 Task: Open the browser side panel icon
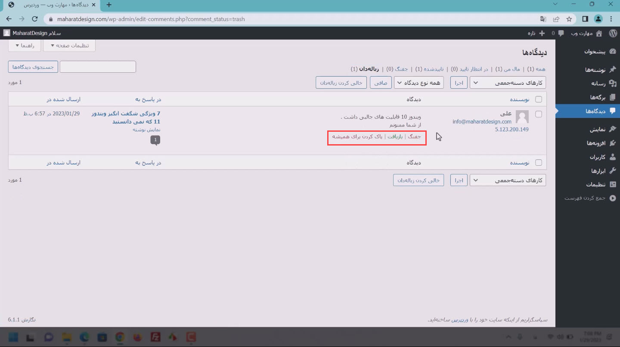click(x=585, y=19)
